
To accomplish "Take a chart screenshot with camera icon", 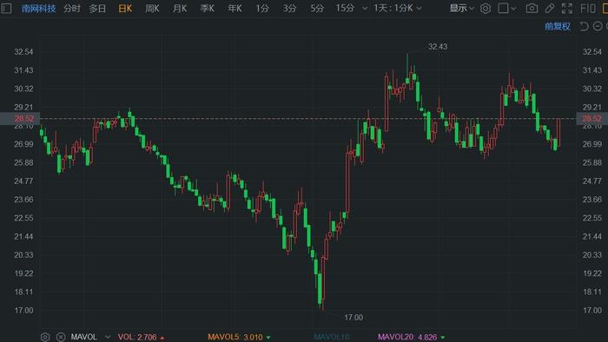I will click(532, 8).
